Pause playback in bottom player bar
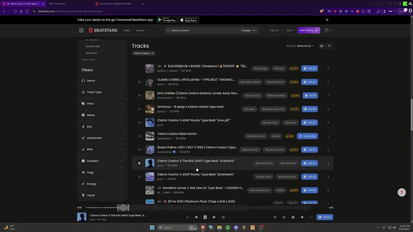Screen dimensions: 413x232 coord(205,217)
